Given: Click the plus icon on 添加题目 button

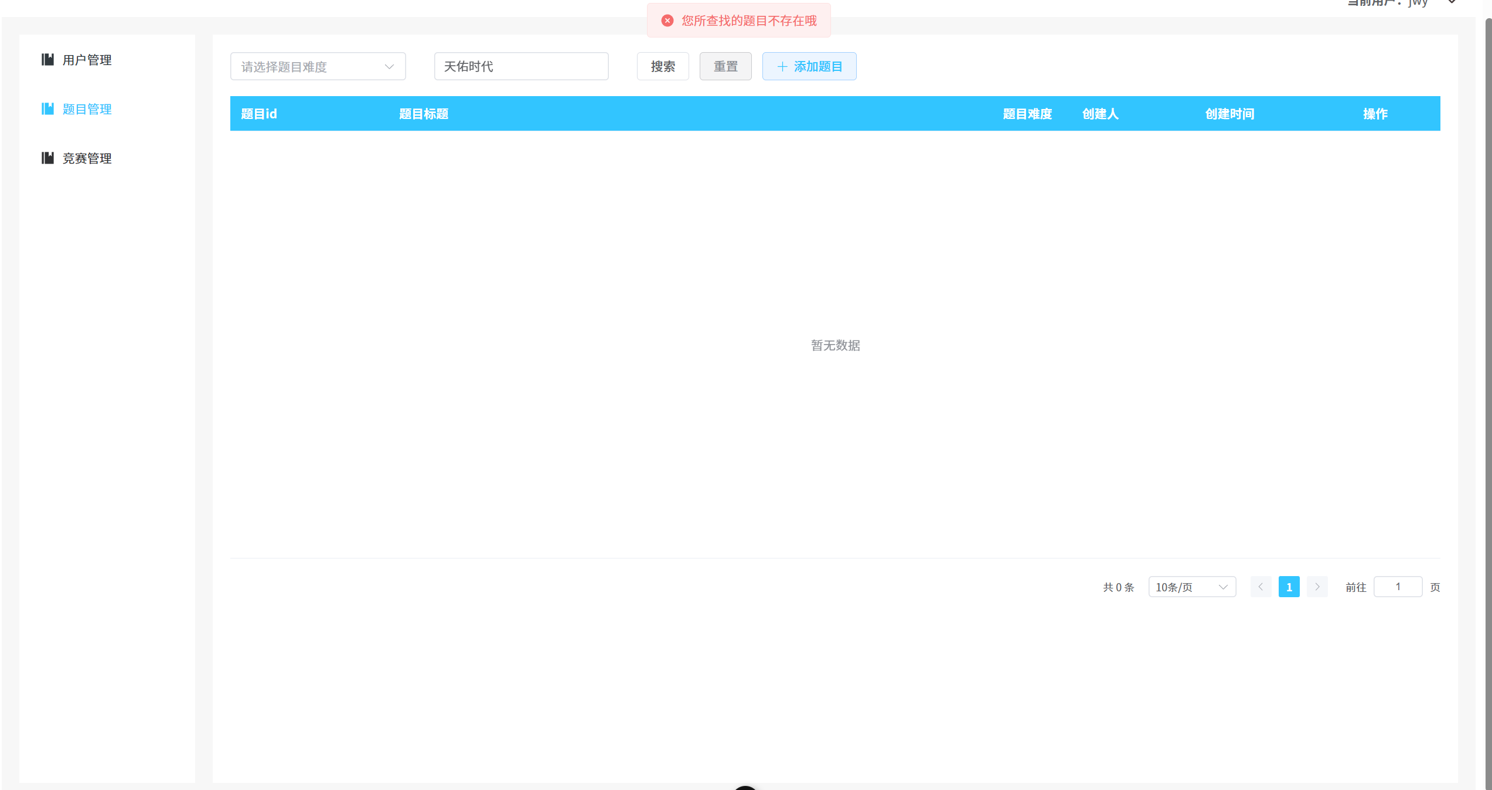Looking at the screenshot, I should pos(782,66).
